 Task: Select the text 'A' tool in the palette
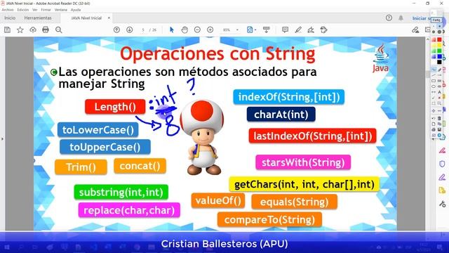coord(439,92)
